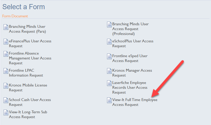Open Frontline LPAC Information Request link
This screenshot has width=211, height=125.
[x=26, y=73]
